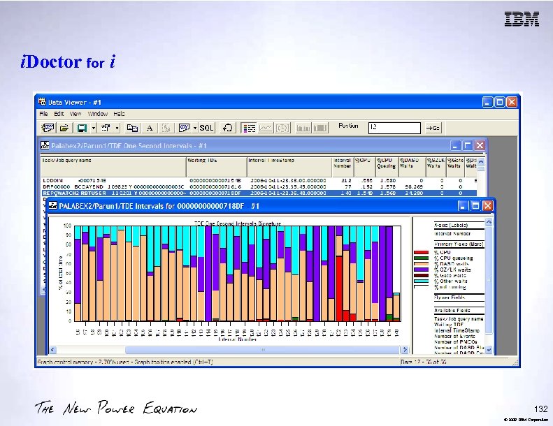
Task: Click the line graph toolbar icon
Action: pyautogui.click(x=266, y=128)
